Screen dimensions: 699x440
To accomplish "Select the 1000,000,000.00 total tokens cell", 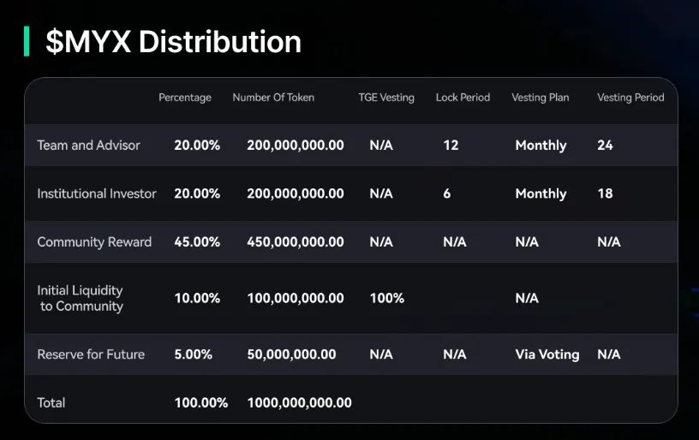I will [x=299, y=402].
